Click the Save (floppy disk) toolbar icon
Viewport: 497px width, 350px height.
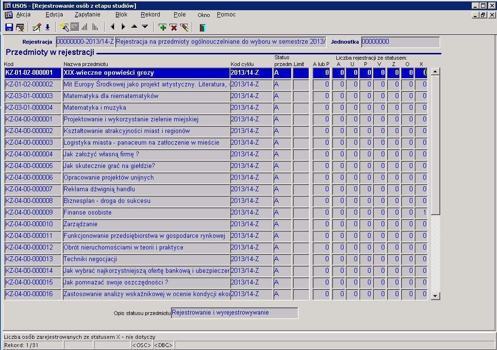9,27
